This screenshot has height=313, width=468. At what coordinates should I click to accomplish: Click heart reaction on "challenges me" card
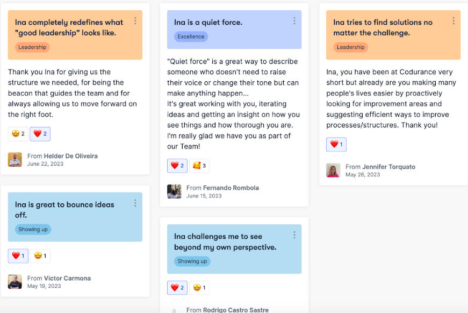[x=177, y=288]
